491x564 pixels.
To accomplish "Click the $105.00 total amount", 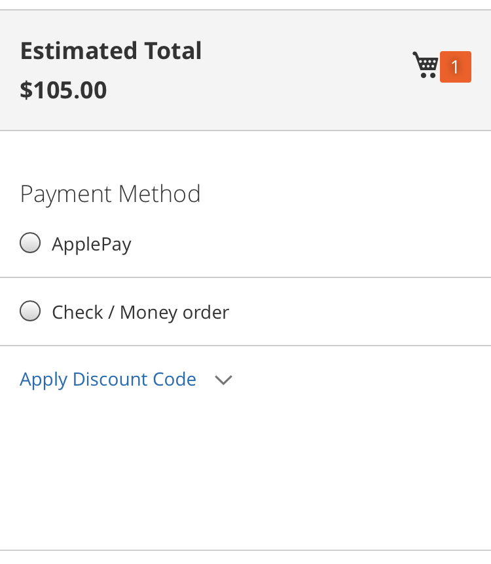I will (x=64, y=90).
